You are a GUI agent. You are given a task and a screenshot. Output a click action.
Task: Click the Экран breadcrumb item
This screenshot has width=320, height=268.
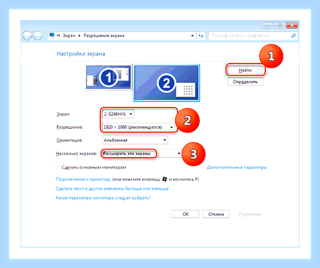[69, 36]
